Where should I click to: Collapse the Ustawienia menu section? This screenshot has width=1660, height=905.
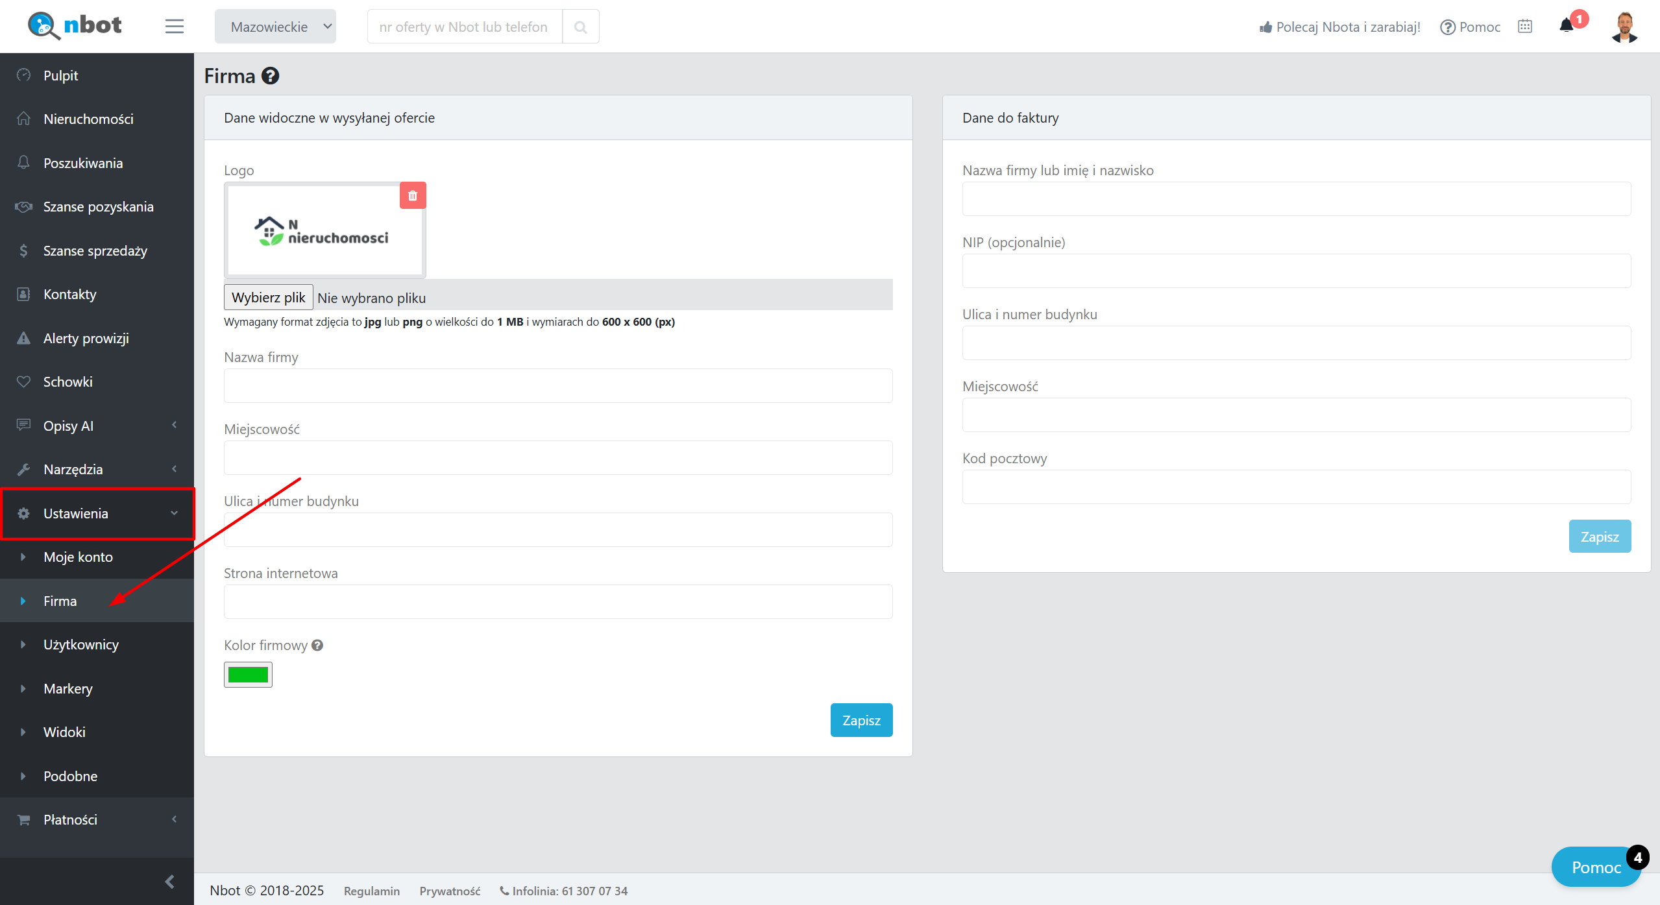(x=97, y=513)
